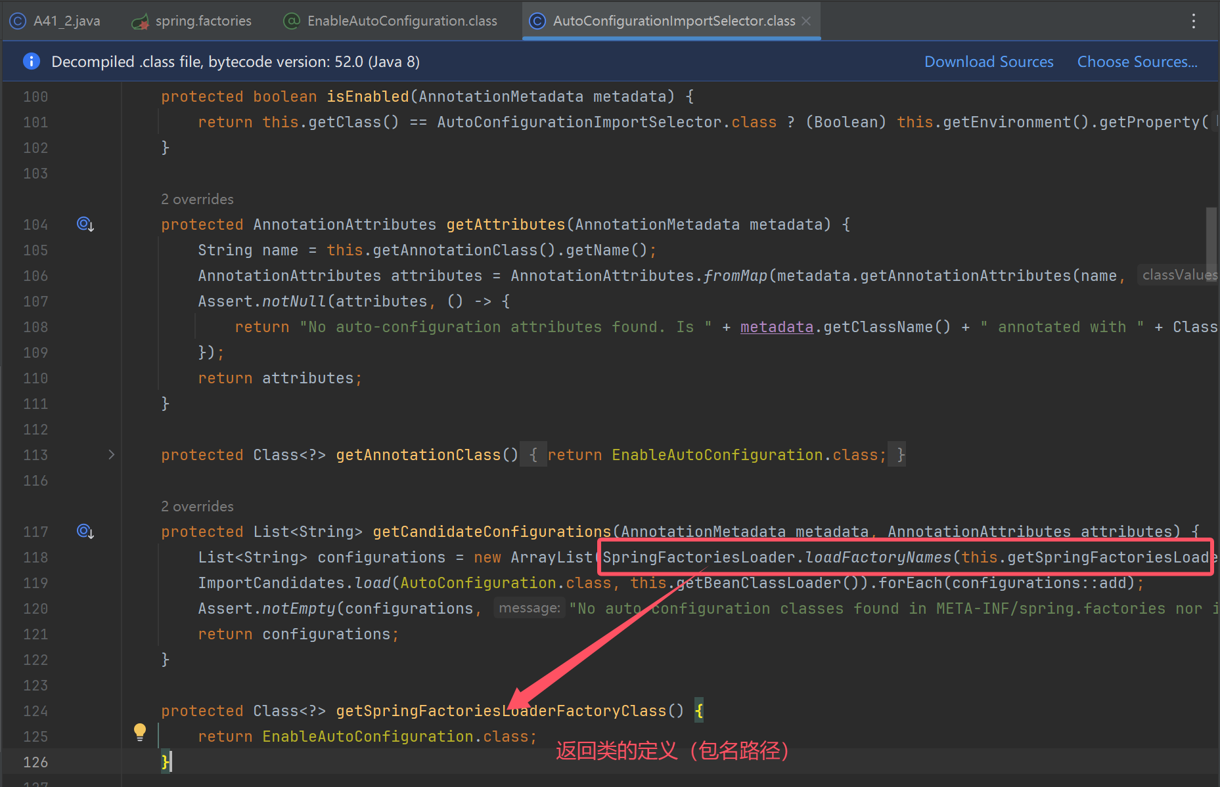Switch to the EnableAutoConfiguration.class tab

tap(390, 21)
